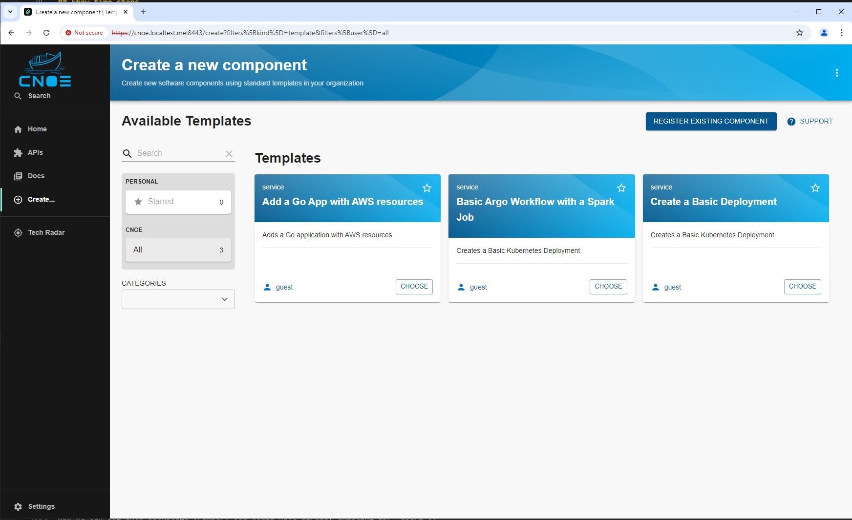
Task: Click the template search input field
Action: tap(178, 153)
